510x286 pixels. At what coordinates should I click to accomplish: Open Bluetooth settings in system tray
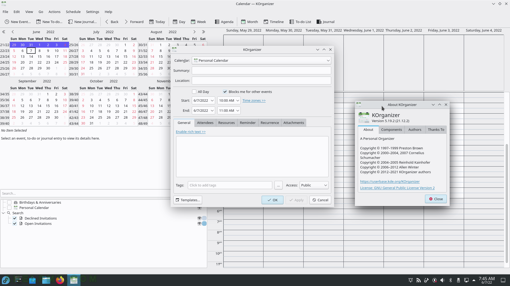(x=450, y=280)
